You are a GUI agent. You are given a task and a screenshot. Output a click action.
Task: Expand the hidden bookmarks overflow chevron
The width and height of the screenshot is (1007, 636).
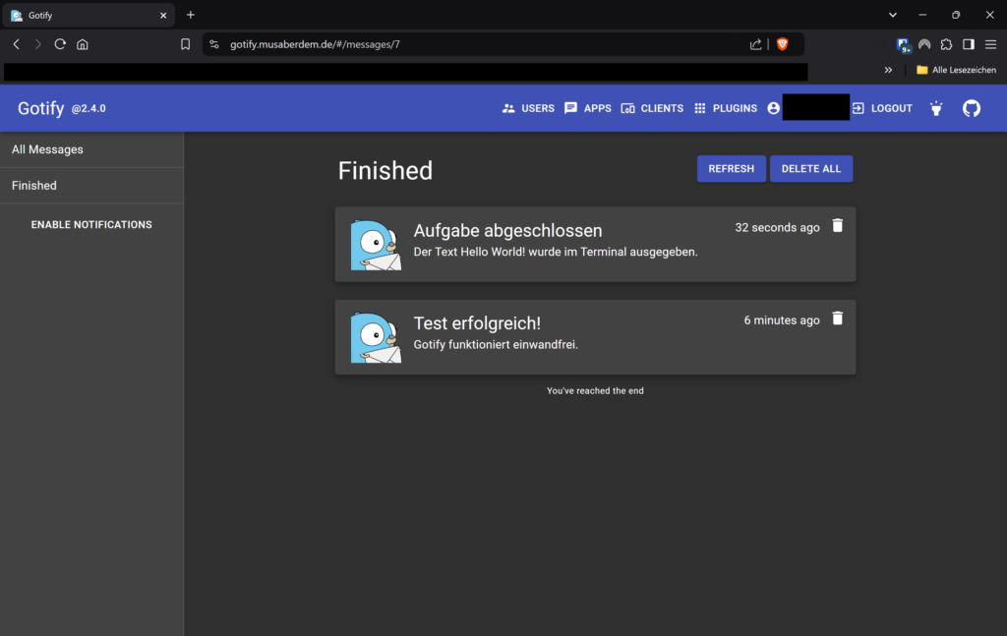(888, 70)
